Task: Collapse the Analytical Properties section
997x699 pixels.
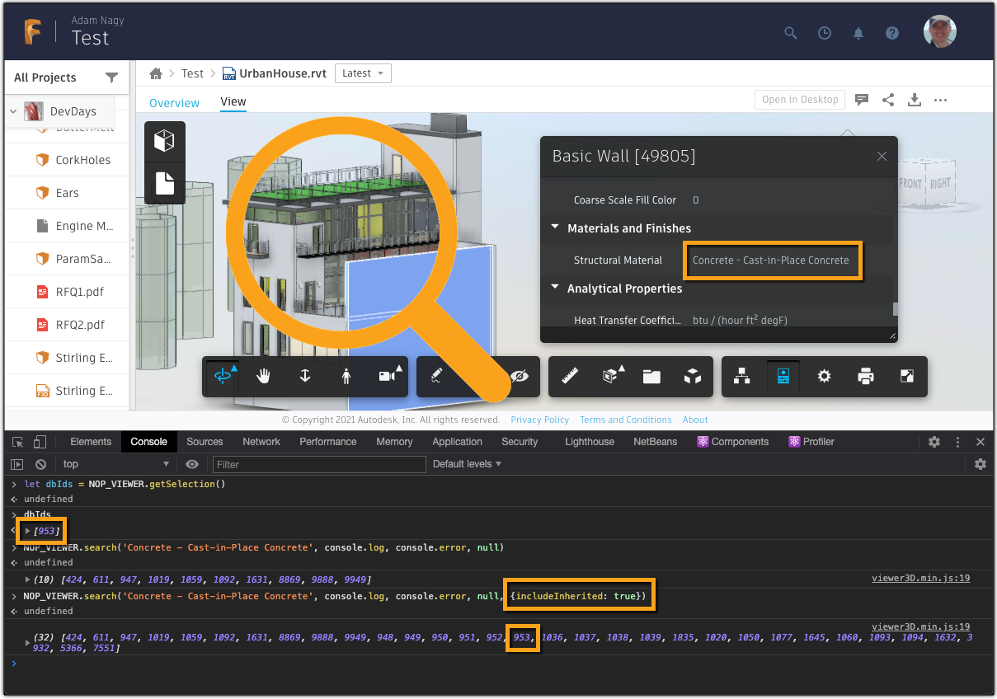Action: [555, 289]
